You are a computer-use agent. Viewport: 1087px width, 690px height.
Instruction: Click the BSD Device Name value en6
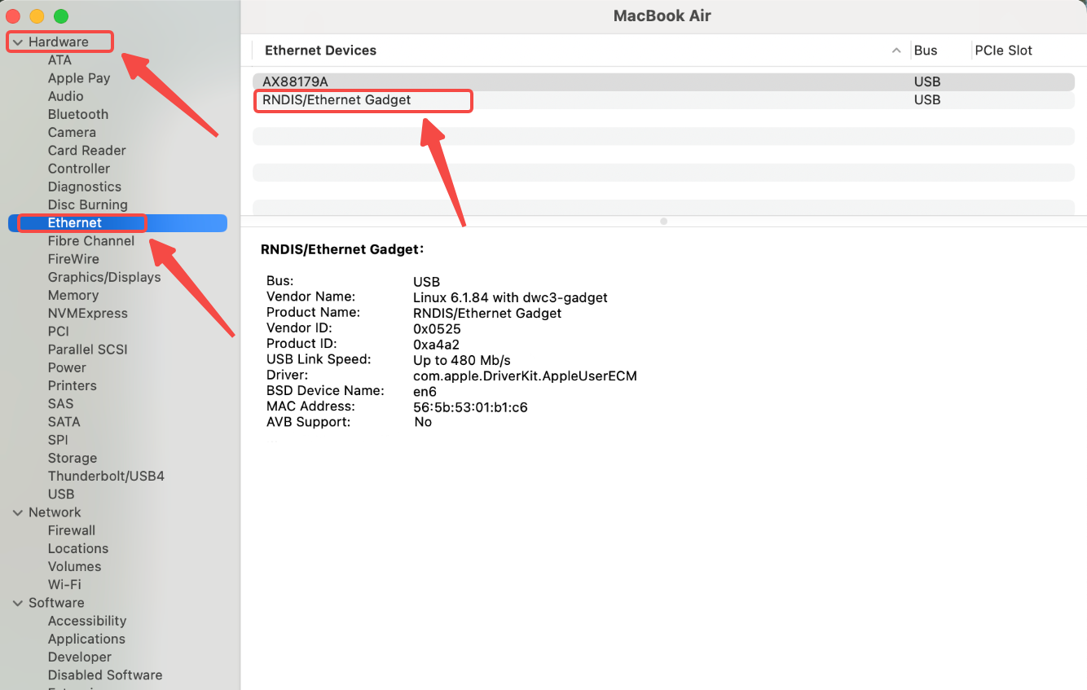coord(425,392)
